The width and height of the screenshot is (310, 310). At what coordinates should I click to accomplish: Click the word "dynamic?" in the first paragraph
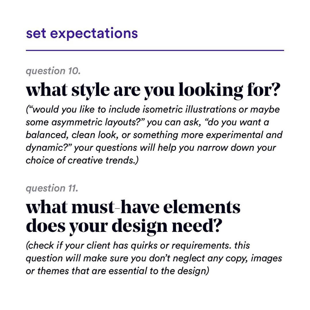pos(48,148)
